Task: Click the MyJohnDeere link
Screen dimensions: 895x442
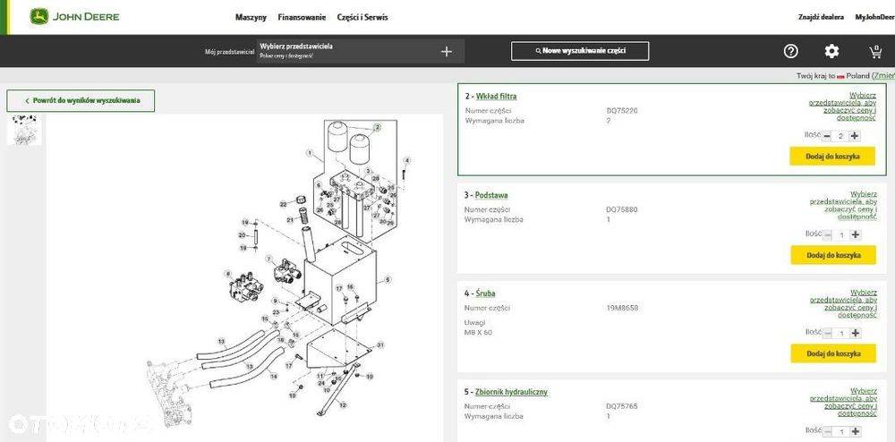Action: coord(874,17)
